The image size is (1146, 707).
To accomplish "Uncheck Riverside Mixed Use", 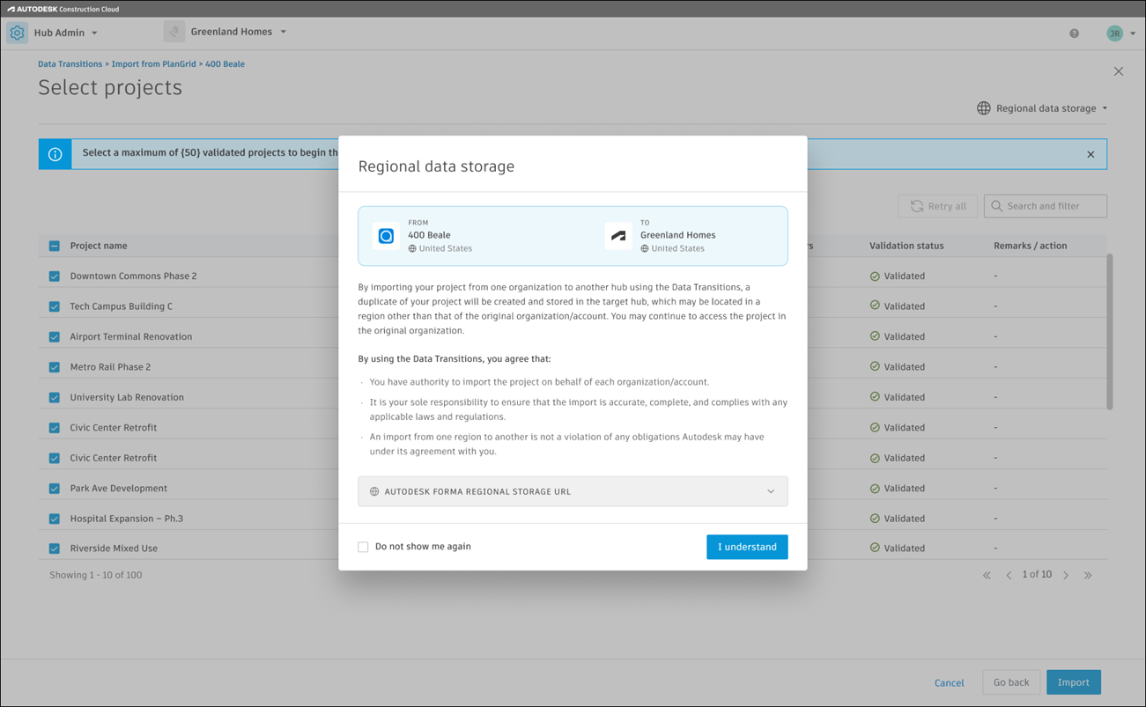I will [x=55, y=548].
